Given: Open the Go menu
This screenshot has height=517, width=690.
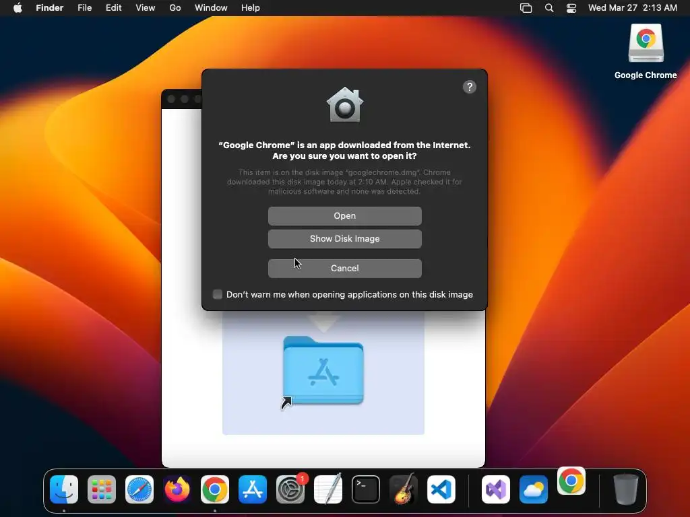Looking at the screenshot, I should tap(175, 8).
